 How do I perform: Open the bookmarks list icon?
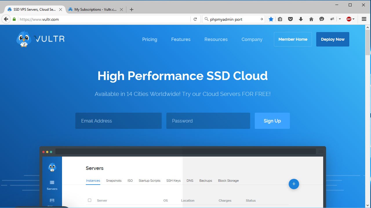coord(280,19)
